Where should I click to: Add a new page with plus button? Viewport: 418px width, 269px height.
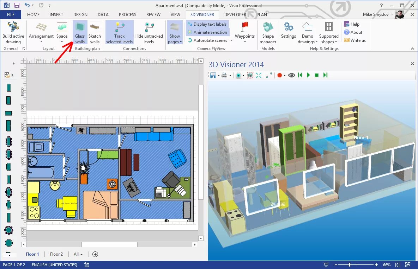[95, 254]
